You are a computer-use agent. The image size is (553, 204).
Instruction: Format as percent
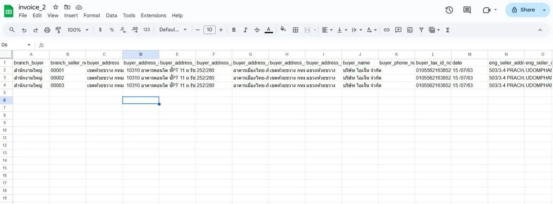coord(112,30)
